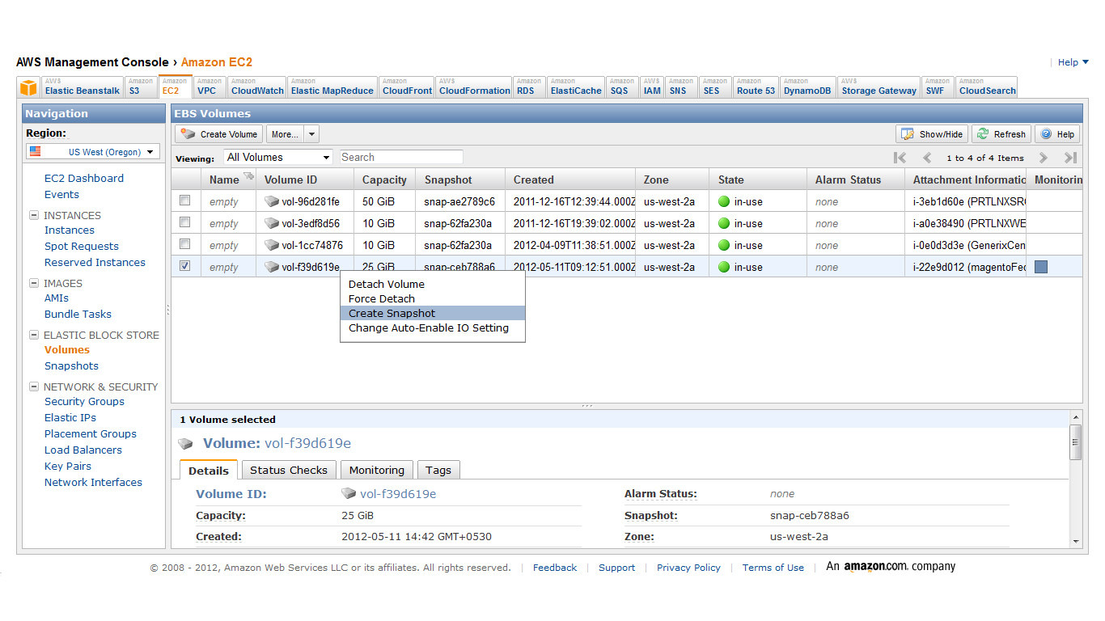Click the Show/Hide columns icon
The image size is (1105, 621).
click(x=908, y=133)
